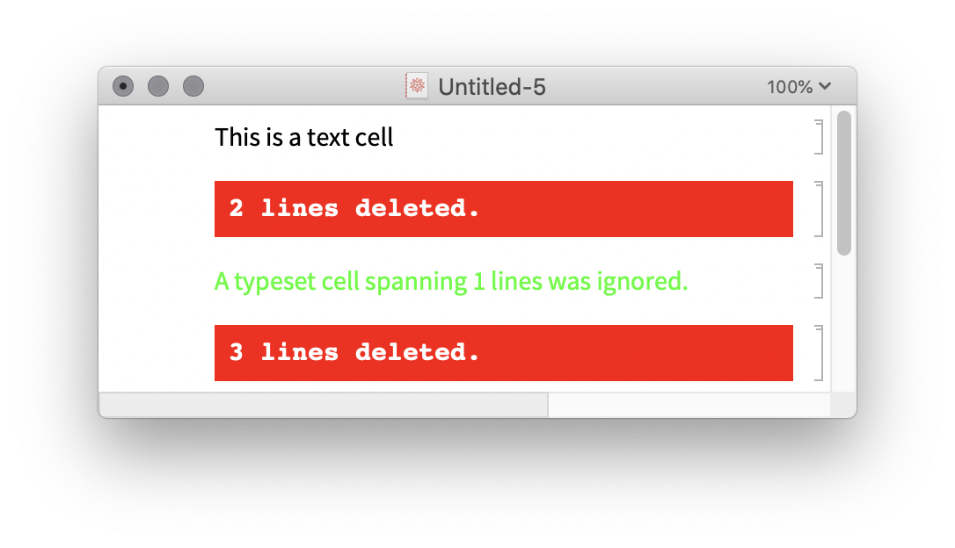Click horizontal scrollbar track right of thumb
This screenshot has height=548, width=955.
[x=688, y=405]
